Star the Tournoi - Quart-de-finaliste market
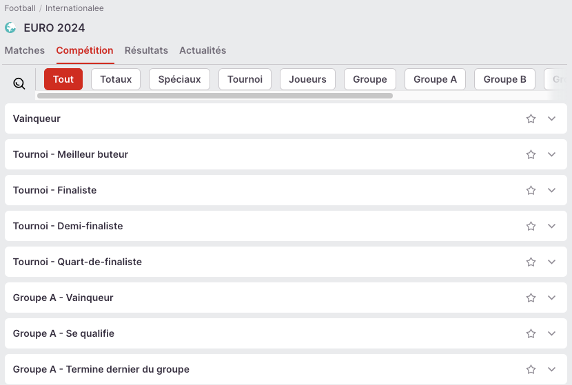572x385 pixels. (531, 262)
